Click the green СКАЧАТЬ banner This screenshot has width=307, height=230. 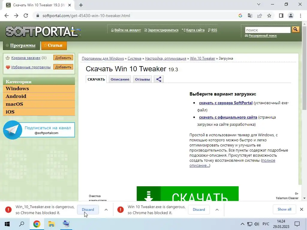(x=188, y=194)
